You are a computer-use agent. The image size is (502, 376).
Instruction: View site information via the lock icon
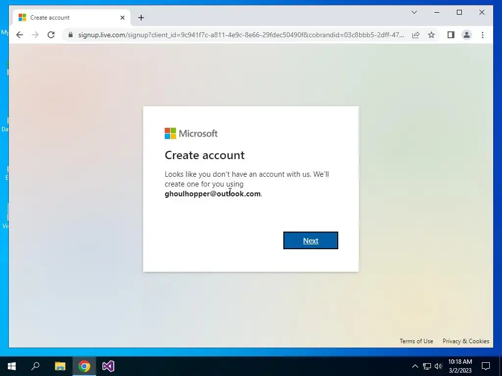coord(71,35)
